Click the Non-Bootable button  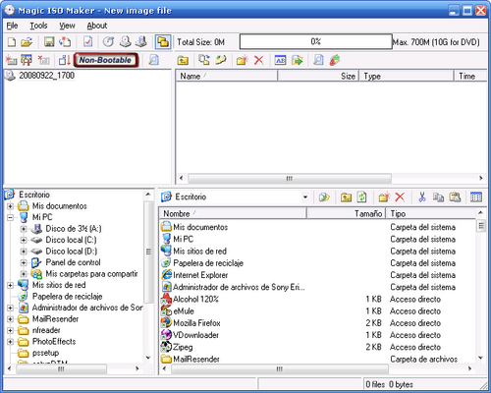(x=105, y=60)
